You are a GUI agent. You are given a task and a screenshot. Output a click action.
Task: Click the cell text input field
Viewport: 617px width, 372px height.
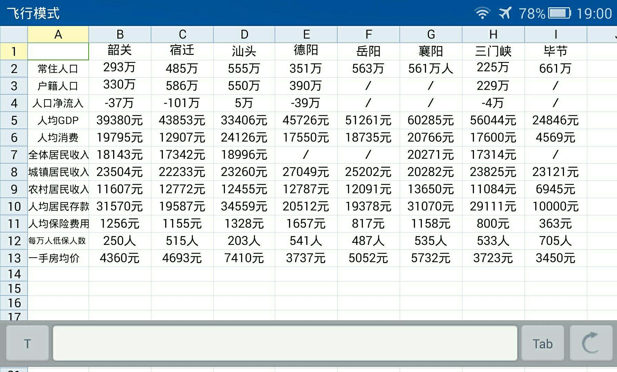point(285,343)
